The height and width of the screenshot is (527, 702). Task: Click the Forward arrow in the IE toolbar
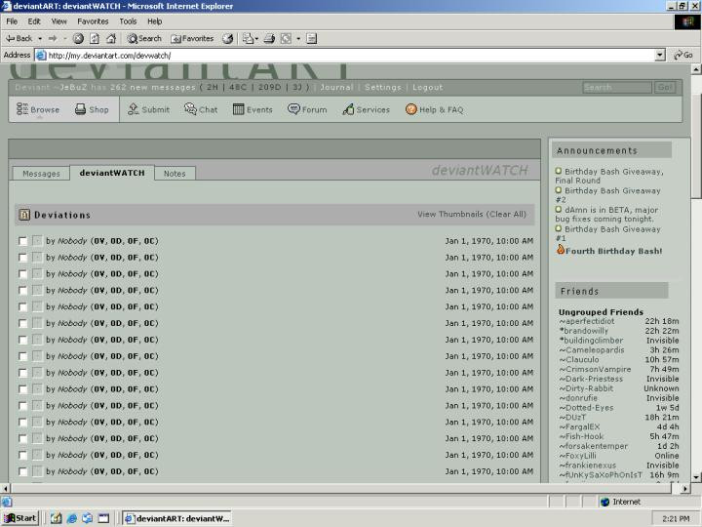point(53,38)
